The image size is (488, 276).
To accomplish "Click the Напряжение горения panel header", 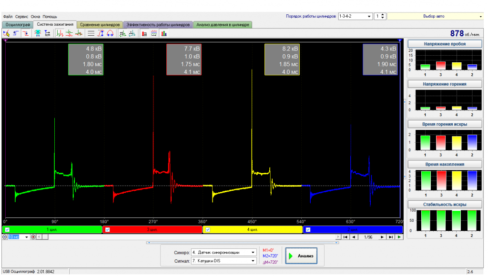I will (x=445, y=84).
